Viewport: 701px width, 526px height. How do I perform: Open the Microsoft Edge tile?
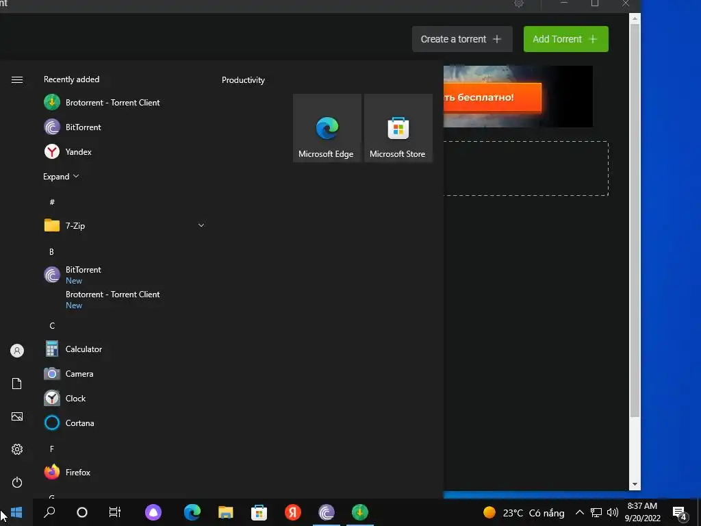coord(327,128)
